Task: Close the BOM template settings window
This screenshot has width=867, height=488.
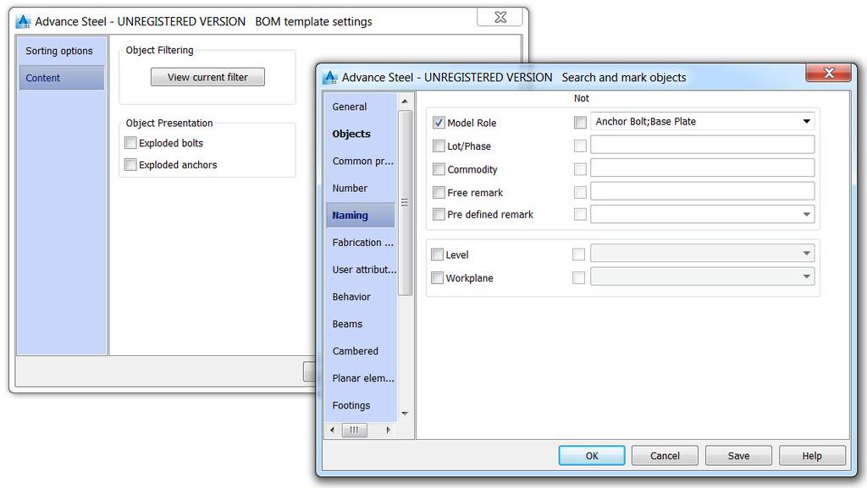Action: coord(500,17)
